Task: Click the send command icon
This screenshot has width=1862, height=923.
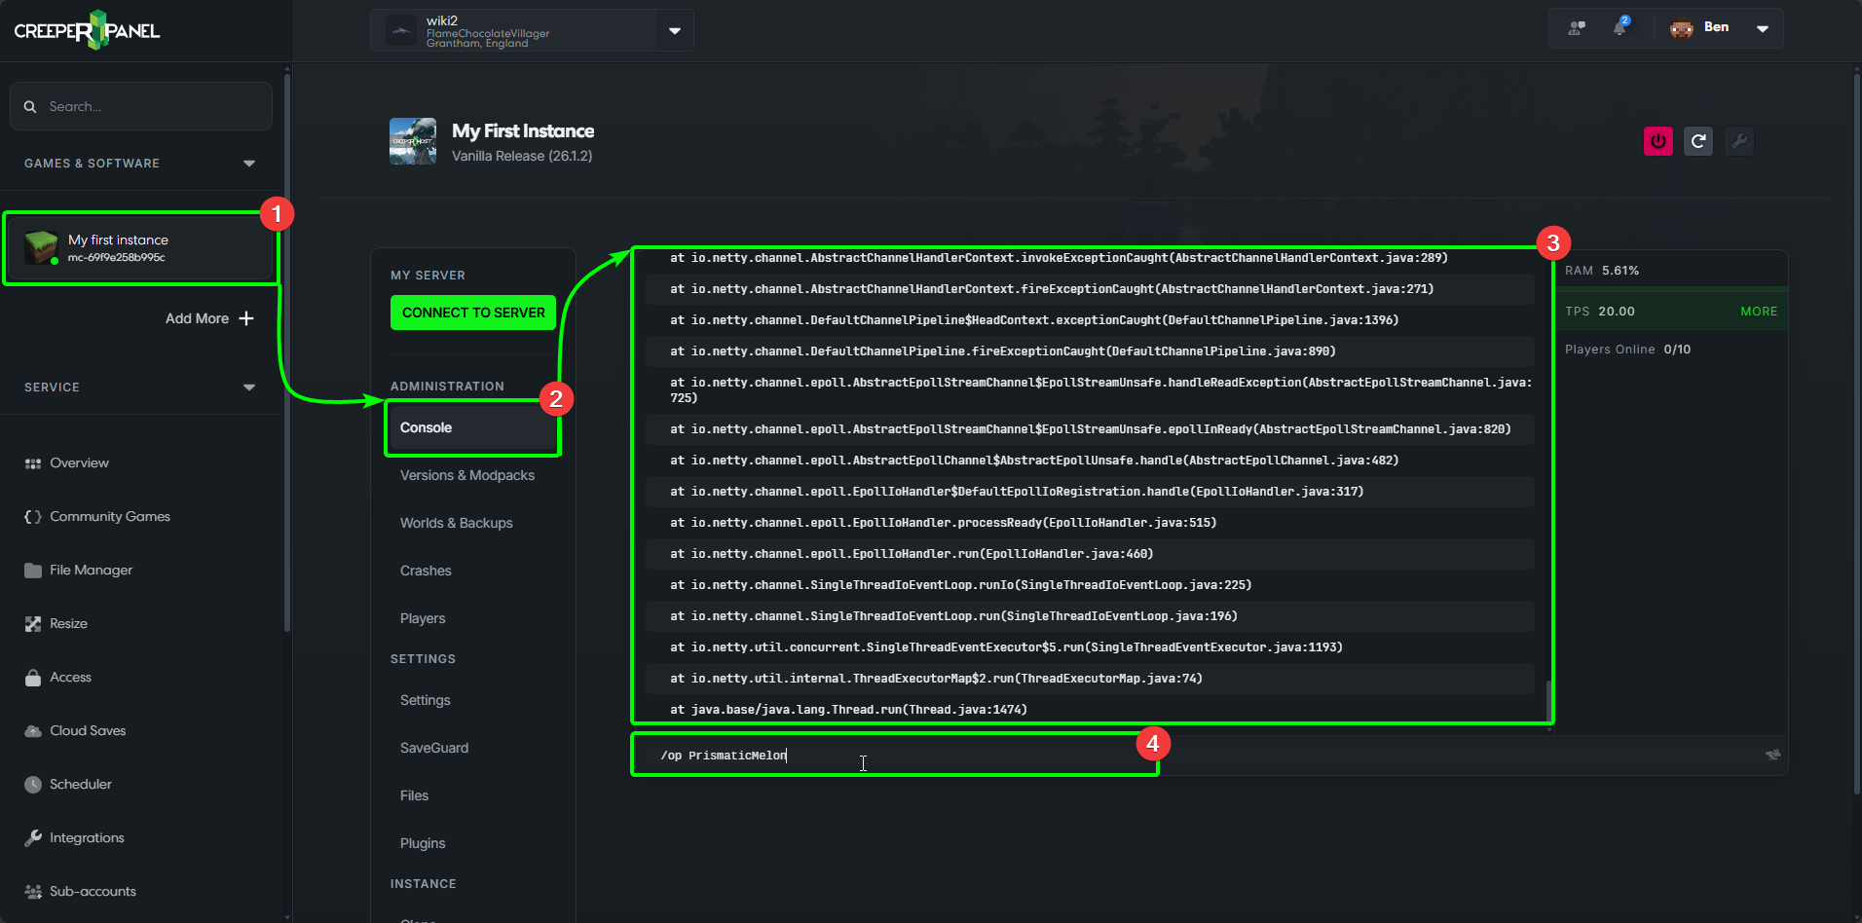Action: coord(1772,755)
